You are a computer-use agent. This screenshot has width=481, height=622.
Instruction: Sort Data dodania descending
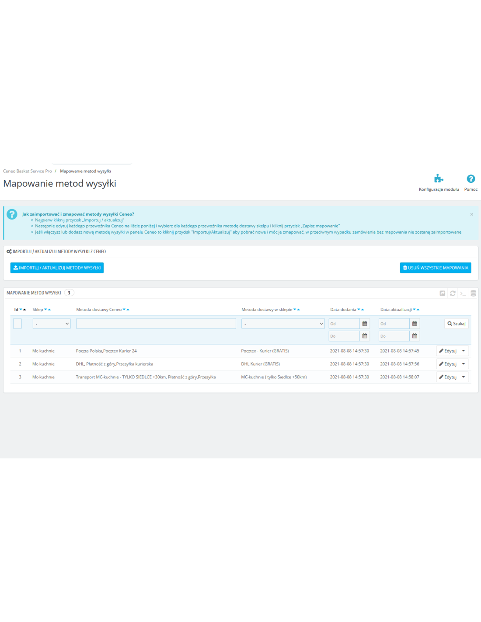[x=359, y=310]
